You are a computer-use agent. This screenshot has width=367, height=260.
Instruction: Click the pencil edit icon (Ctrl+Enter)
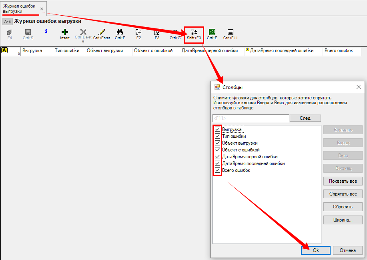click(x=102, y=32)
